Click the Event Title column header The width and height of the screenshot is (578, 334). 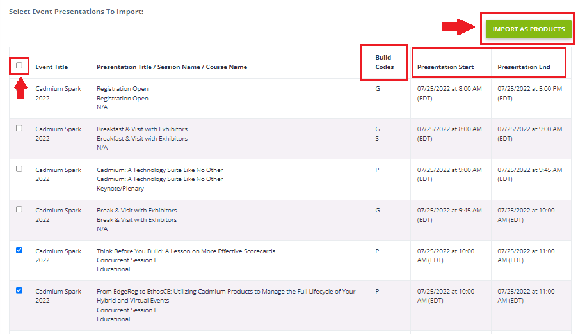(x=52, y=67)
